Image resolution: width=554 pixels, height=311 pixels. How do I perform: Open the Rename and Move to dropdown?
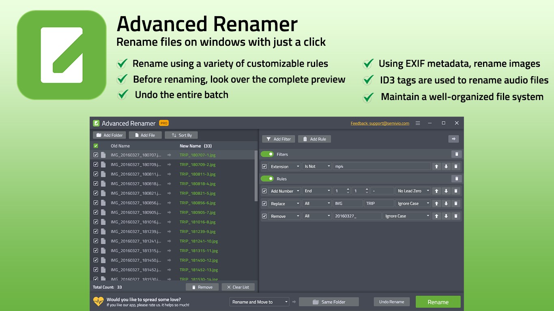259,302
